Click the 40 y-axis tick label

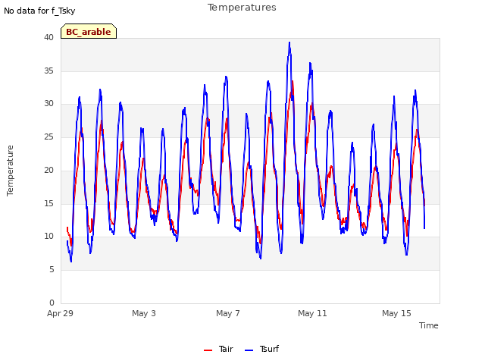pyautogui.click(x=48, y=38)
